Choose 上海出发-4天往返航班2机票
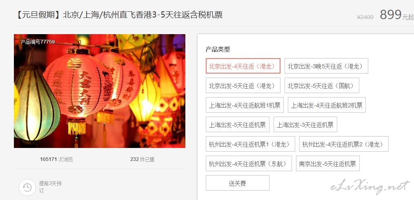 [327, 105]
